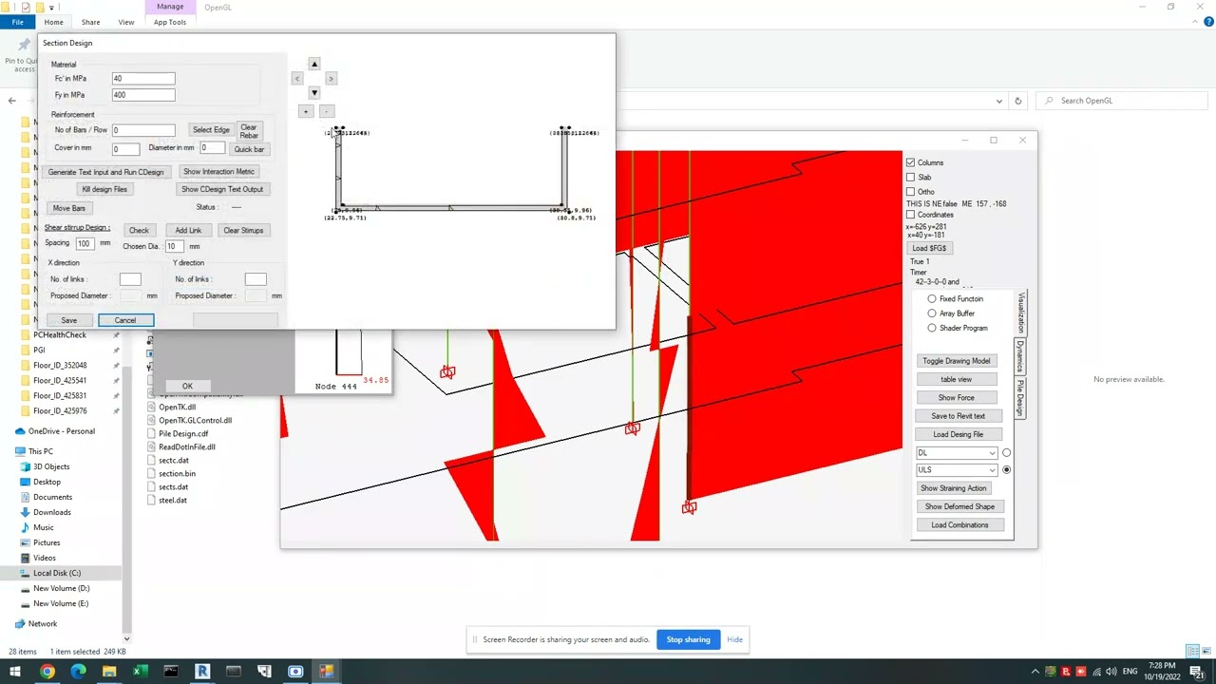The image size is (1216, 684).
Task: Pan section view right arrow
Action: [x=331, y=79]
